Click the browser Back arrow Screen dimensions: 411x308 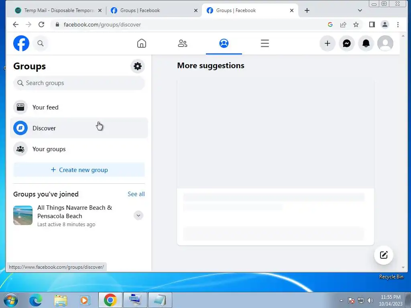click(16, 24)
